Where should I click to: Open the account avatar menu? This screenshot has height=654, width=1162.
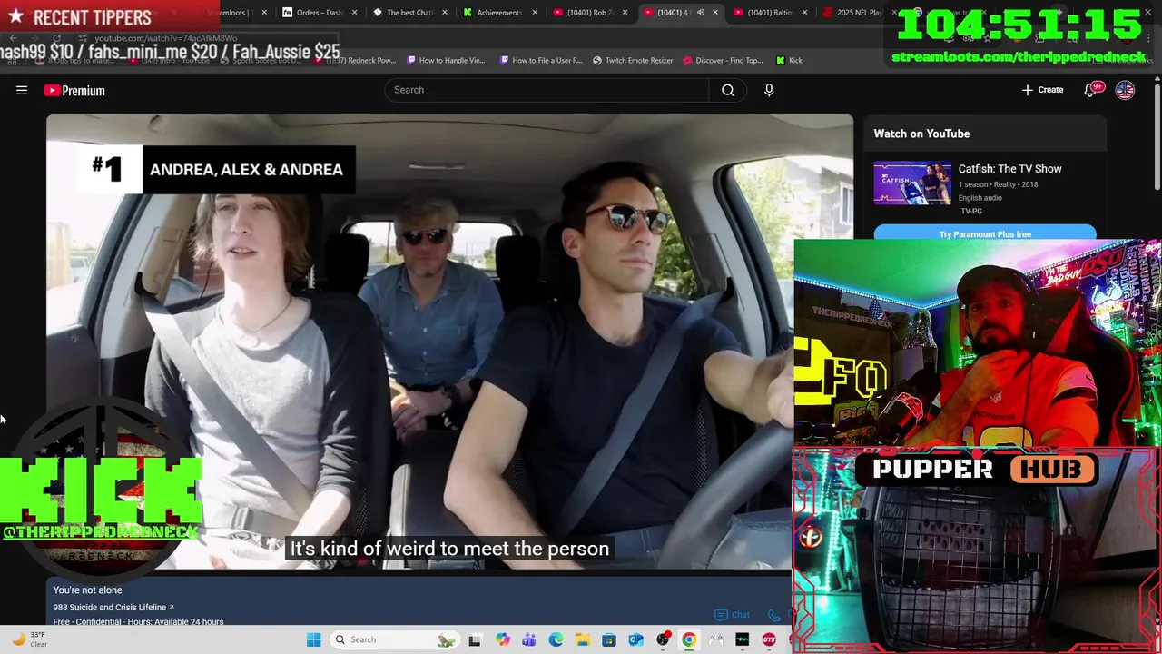tap(1125, 90)
